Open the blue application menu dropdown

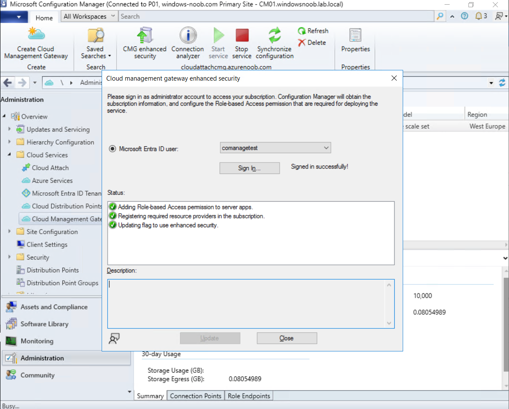(14, 17)
